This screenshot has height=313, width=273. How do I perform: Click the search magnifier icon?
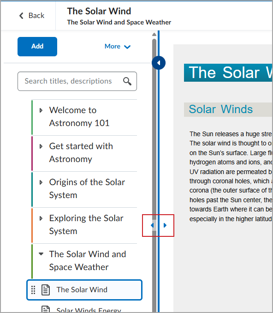127,81
